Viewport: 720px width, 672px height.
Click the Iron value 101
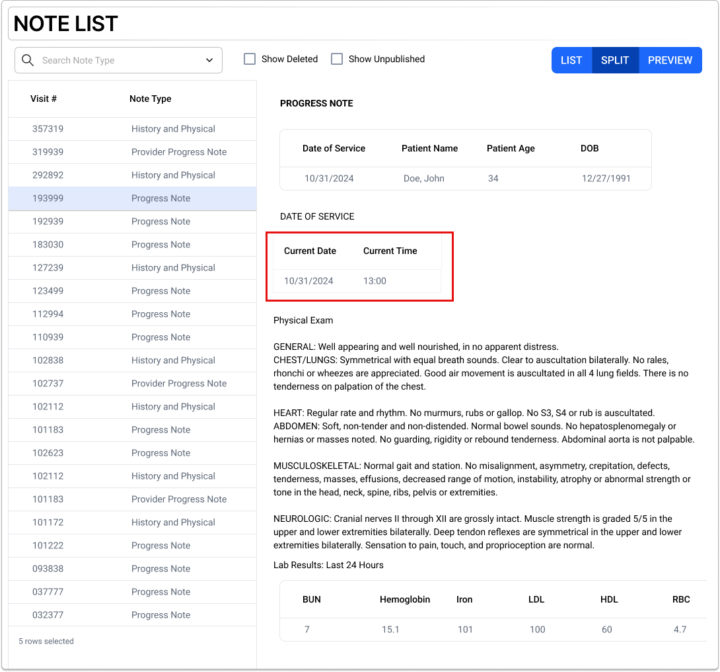coord(465,630)
